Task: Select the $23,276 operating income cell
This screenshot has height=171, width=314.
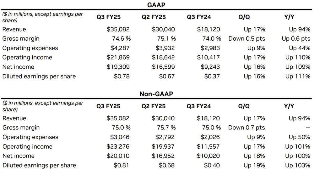Action: click(118, 147)
